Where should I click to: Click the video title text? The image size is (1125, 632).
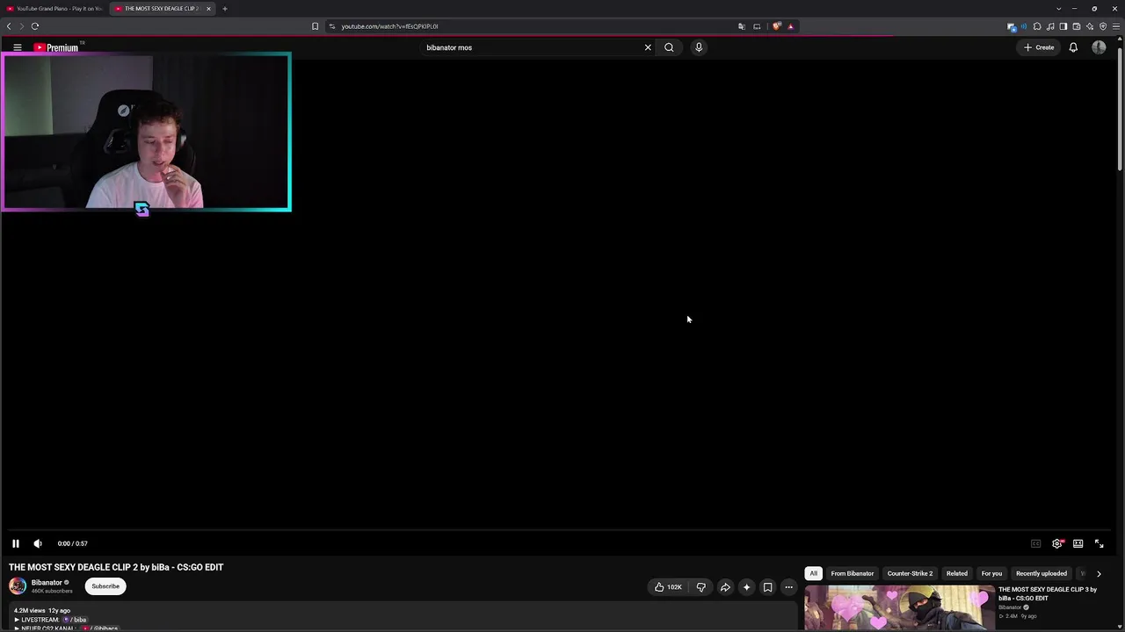coord(116,567)
